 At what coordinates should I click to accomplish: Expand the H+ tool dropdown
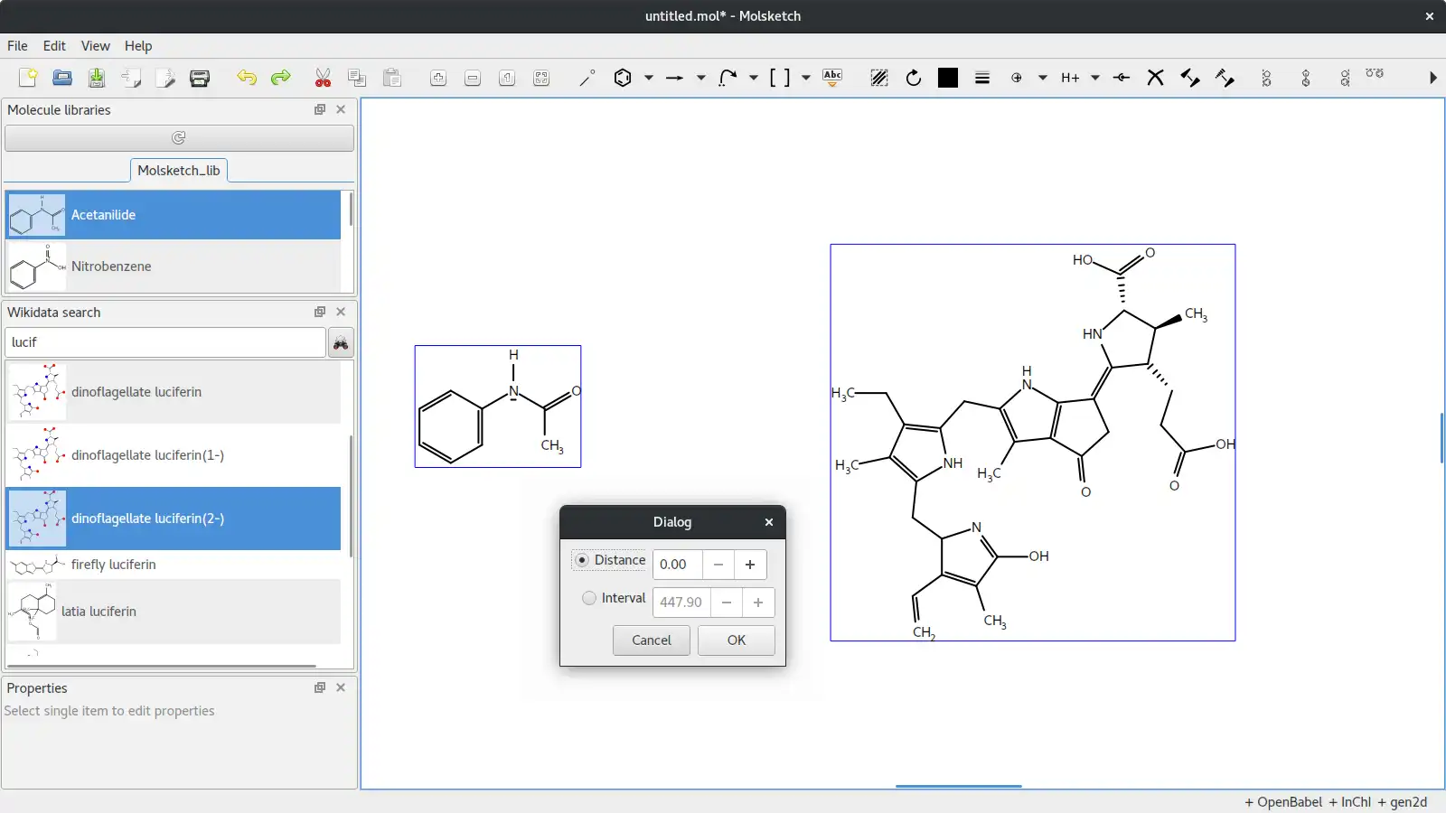pos(1094,79)
